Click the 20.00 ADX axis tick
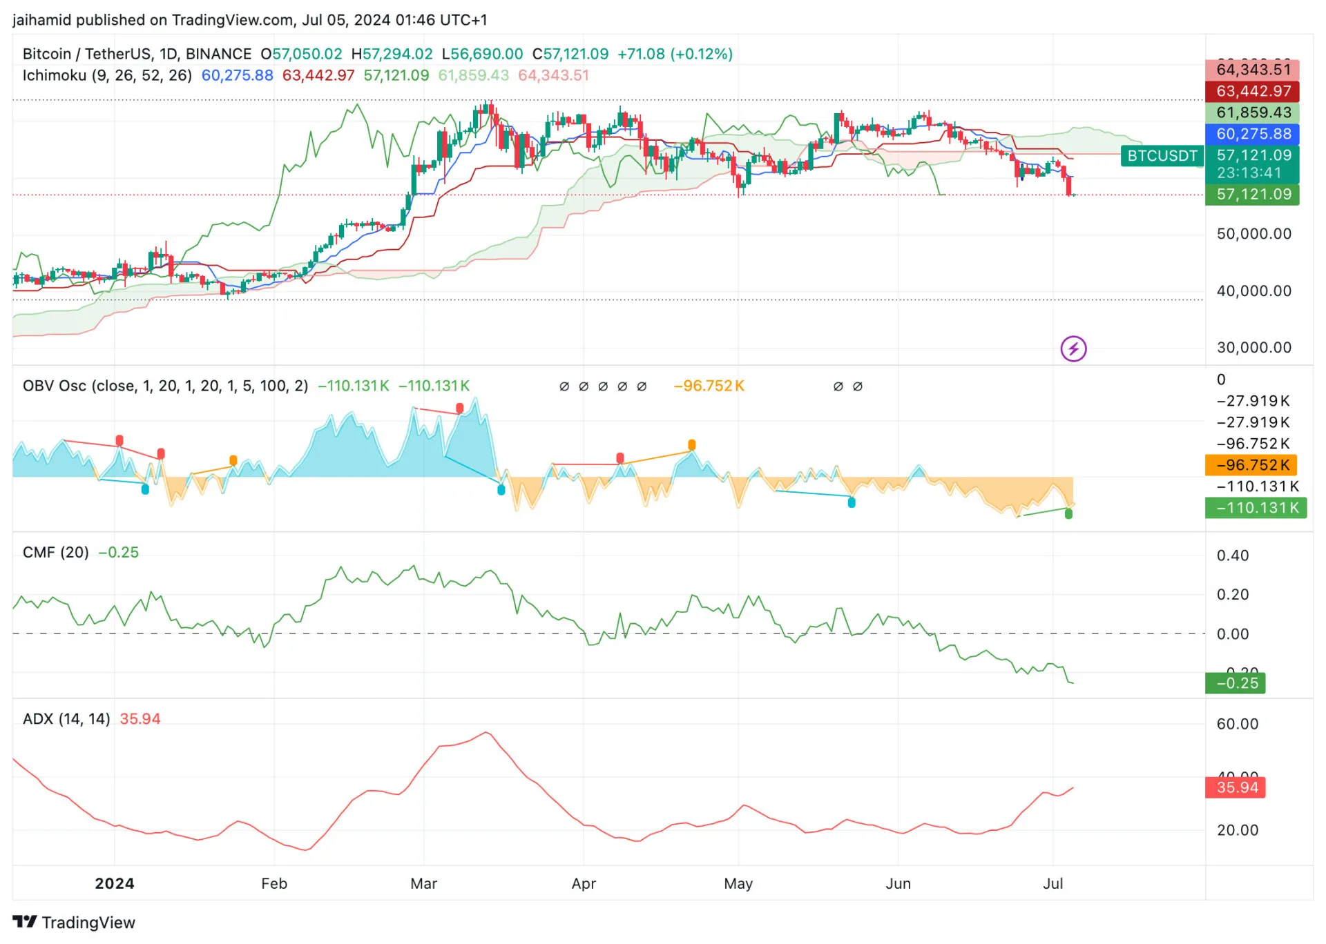The image size is (1326, 944). (x=1238, y=830)
